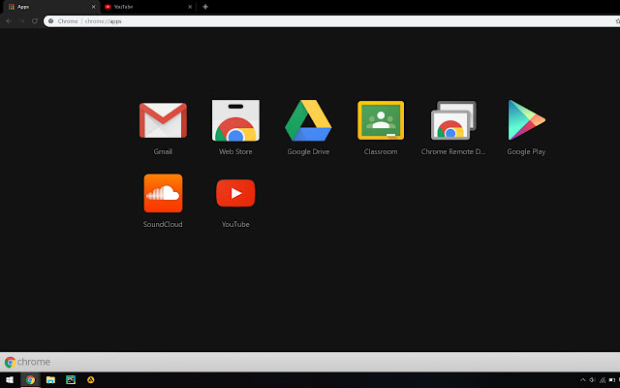This screenshot has height=388, width=620.
Task: Click the site info icon in address bar
Action: click(51, 21)
